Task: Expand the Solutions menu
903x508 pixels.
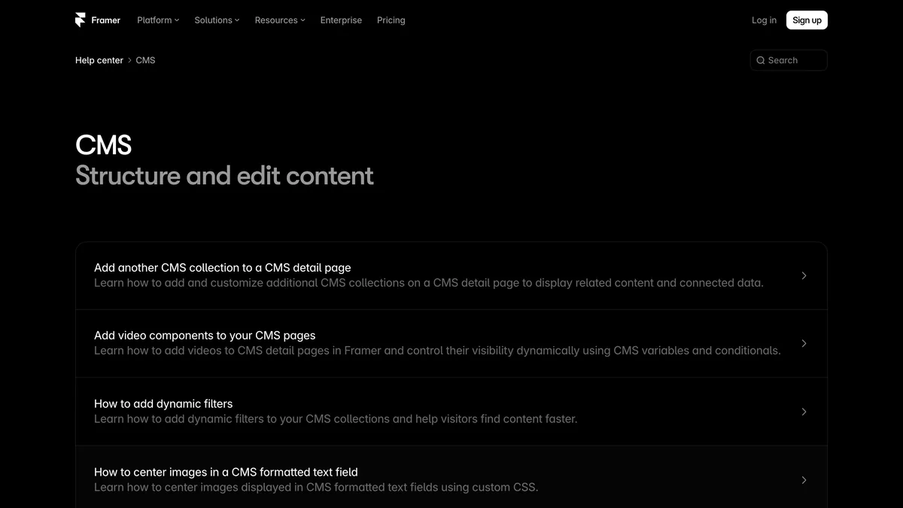Action: pyautogui.click(x=217, y=20)
